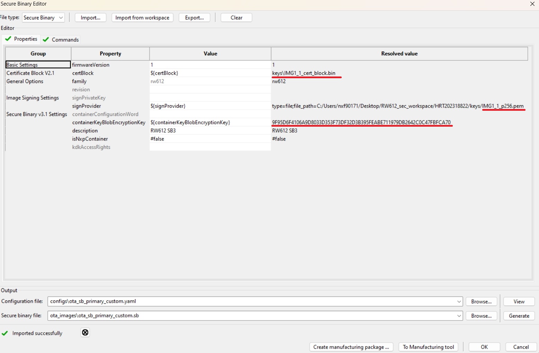
Task: Click the Clear button
Action: pos(236,18)
